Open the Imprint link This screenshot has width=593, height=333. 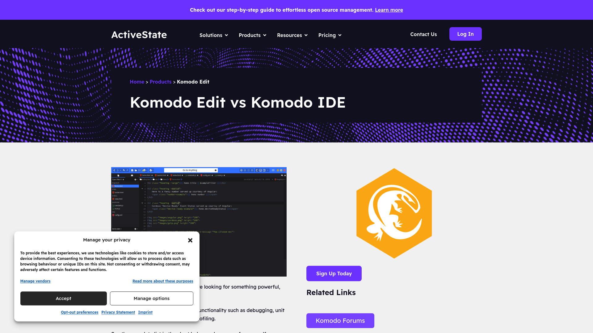145,312
